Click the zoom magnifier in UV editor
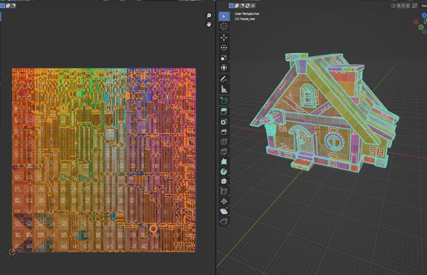Screen dimensions: 427x275 pyautogui.click(x=209, y=16)
